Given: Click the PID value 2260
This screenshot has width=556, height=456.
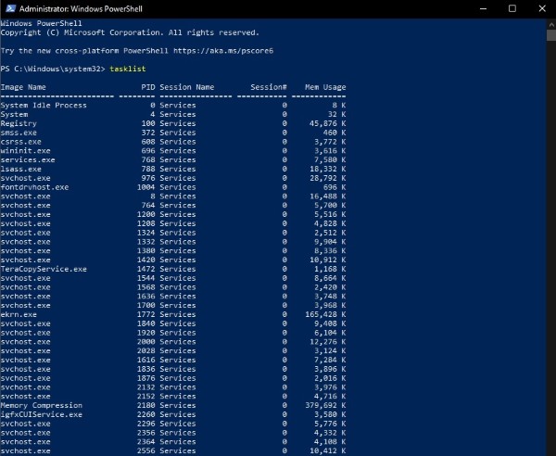Looking at the screenshot, I should [x=145, y=414].
